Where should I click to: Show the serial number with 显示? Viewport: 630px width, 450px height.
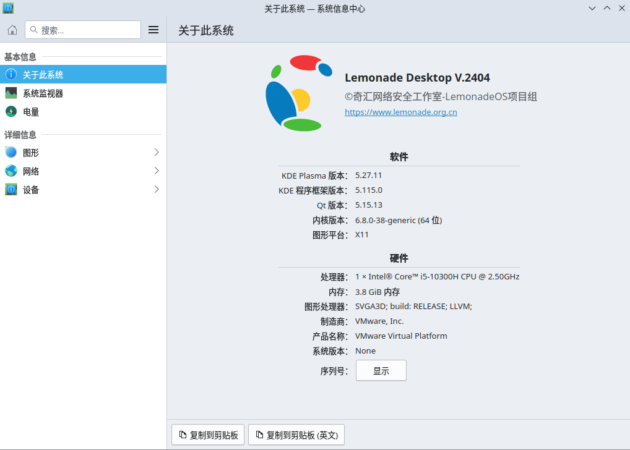[381, 370]
